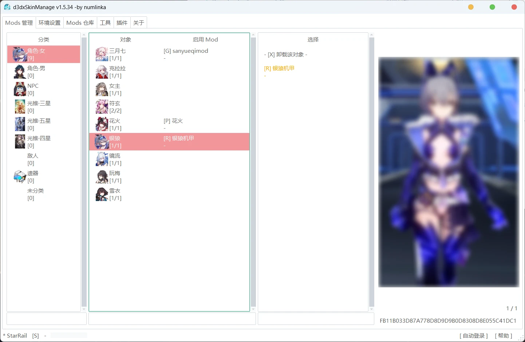Click the search field under the 分类 list
The height and width of the screenshot is (342, 525).
pyautogui.click(x=47, y=319)
